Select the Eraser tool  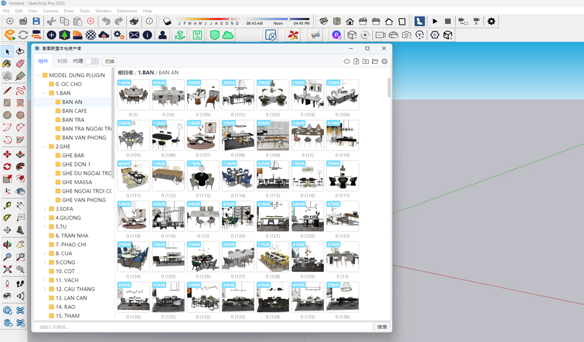[x=20, y=64]
